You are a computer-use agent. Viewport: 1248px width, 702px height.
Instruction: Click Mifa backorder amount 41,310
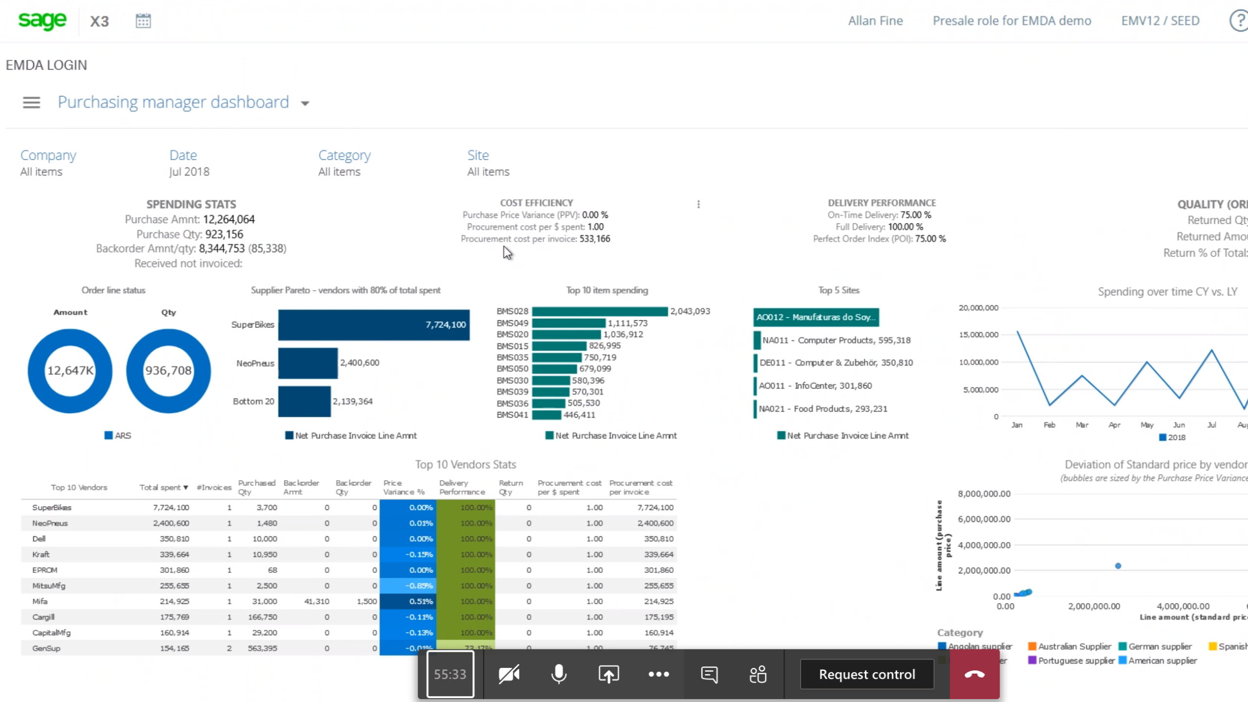click(317, 601)
